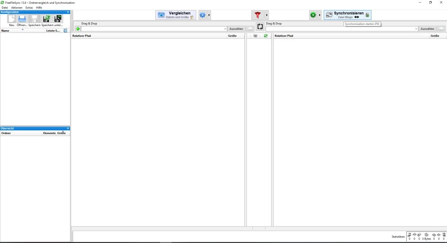
Task: Sort configurations by Name column
Action: 23,31
